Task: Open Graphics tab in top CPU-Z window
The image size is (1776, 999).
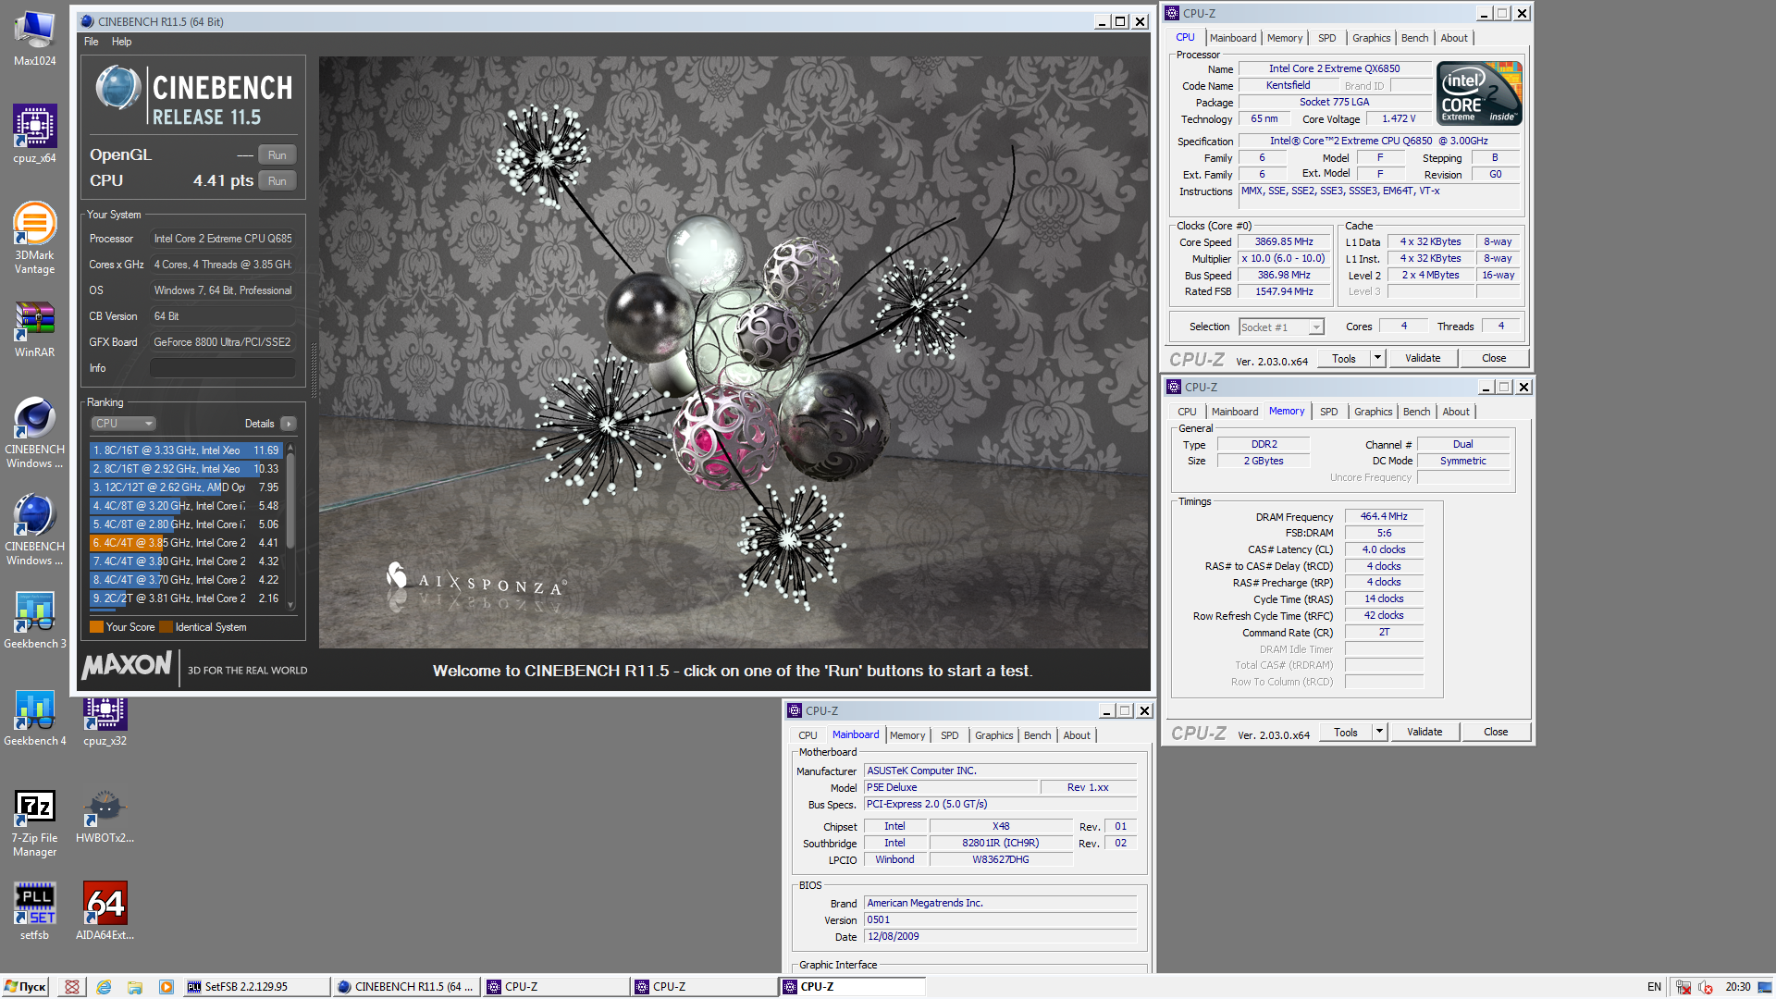Action: click(x=1371, y=38)
